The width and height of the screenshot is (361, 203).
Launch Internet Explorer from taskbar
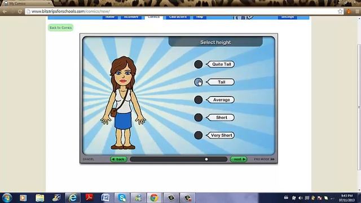(x=73, y=198)
